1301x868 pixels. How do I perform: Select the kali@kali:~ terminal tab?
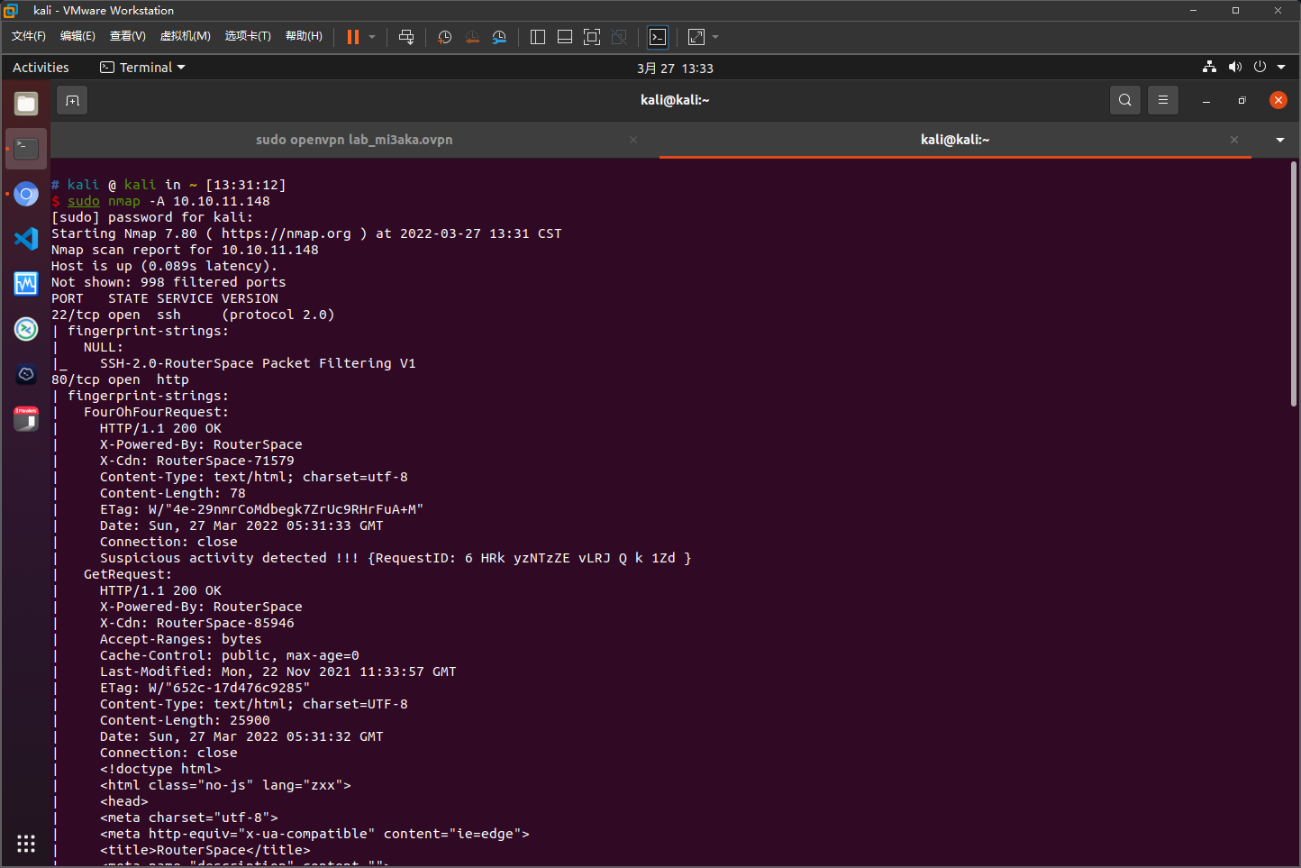coord(955,140)
